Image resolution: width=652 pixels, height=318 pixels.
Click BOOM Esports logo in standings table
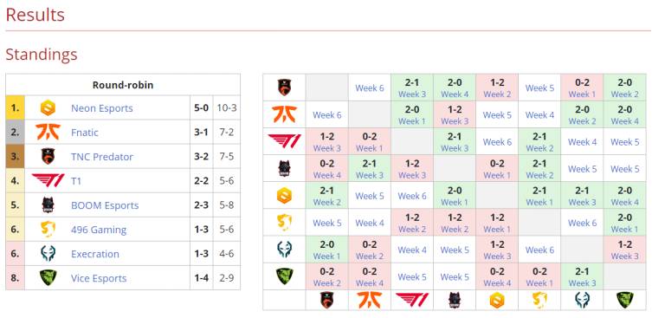point(48,205)
